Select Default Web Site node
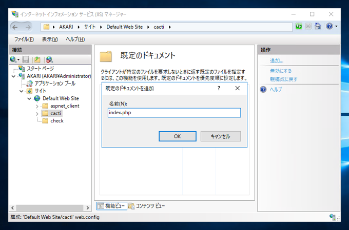Image resolution: width=349 pixels, height=230 pixels. click(x=61, y=98)
